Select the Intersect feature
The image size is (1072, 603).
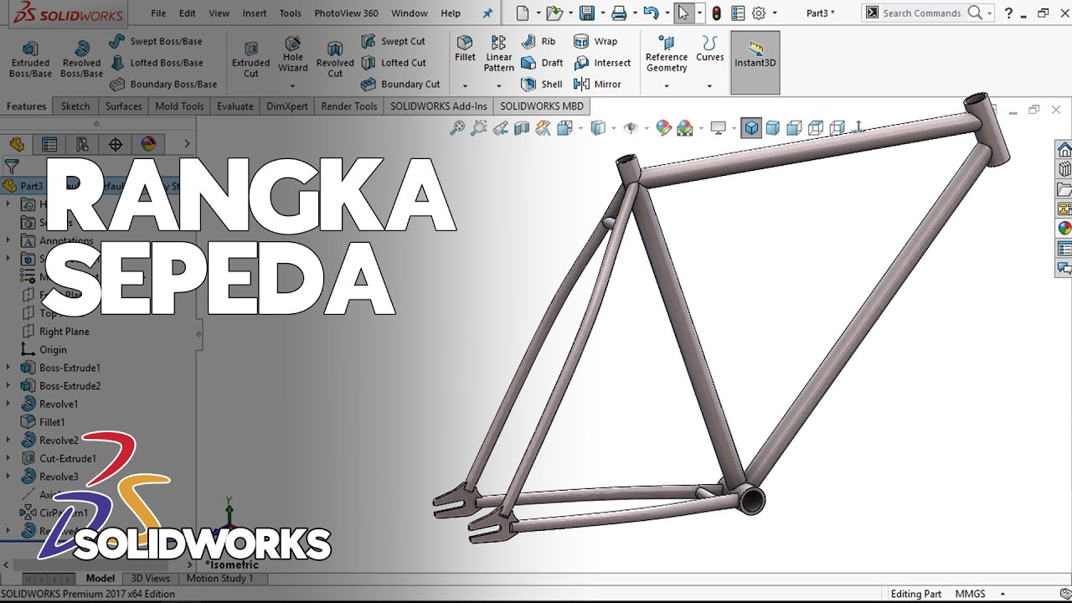coord(602,63)
